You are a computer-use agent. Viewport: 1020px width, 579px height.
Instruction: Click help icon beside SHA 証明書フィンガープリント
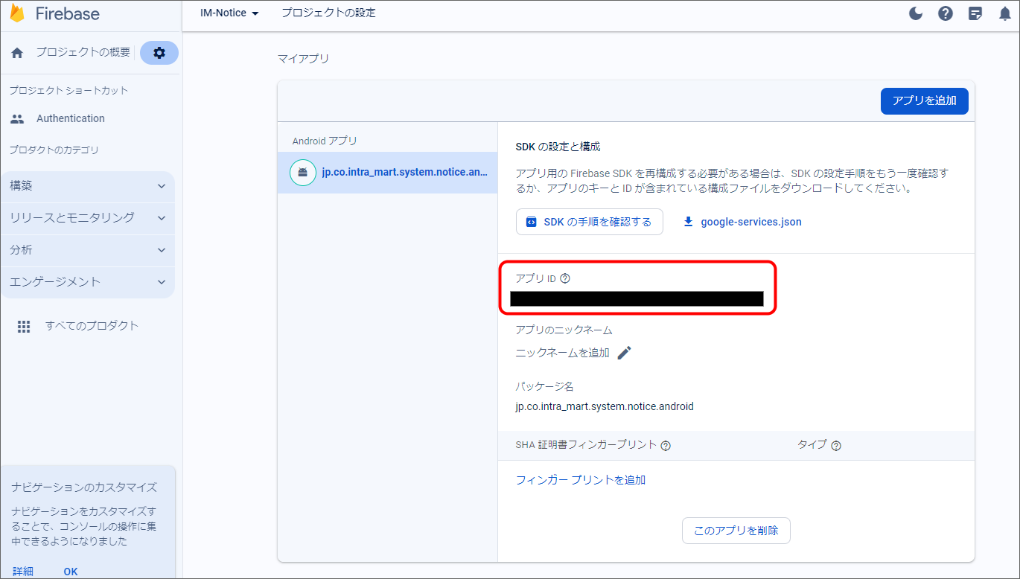[666, 445]
